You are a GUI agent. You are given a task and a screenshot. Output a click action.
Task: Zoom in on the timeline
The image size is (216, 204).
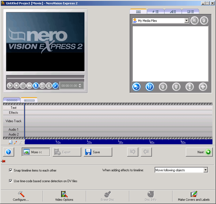tap(16, 142)
